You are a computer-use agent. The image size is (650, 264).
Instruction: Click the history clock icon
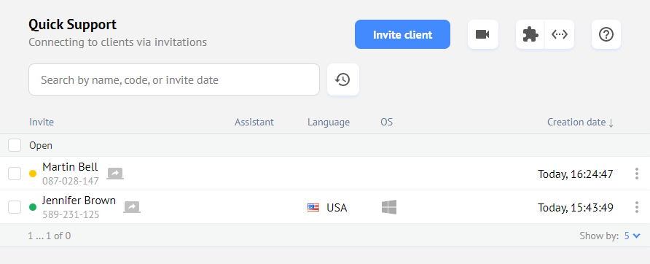(343, 79)
